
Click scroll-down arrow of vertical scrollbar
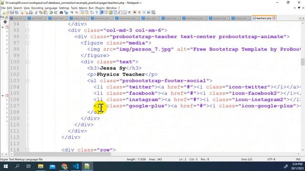point(303,150)
